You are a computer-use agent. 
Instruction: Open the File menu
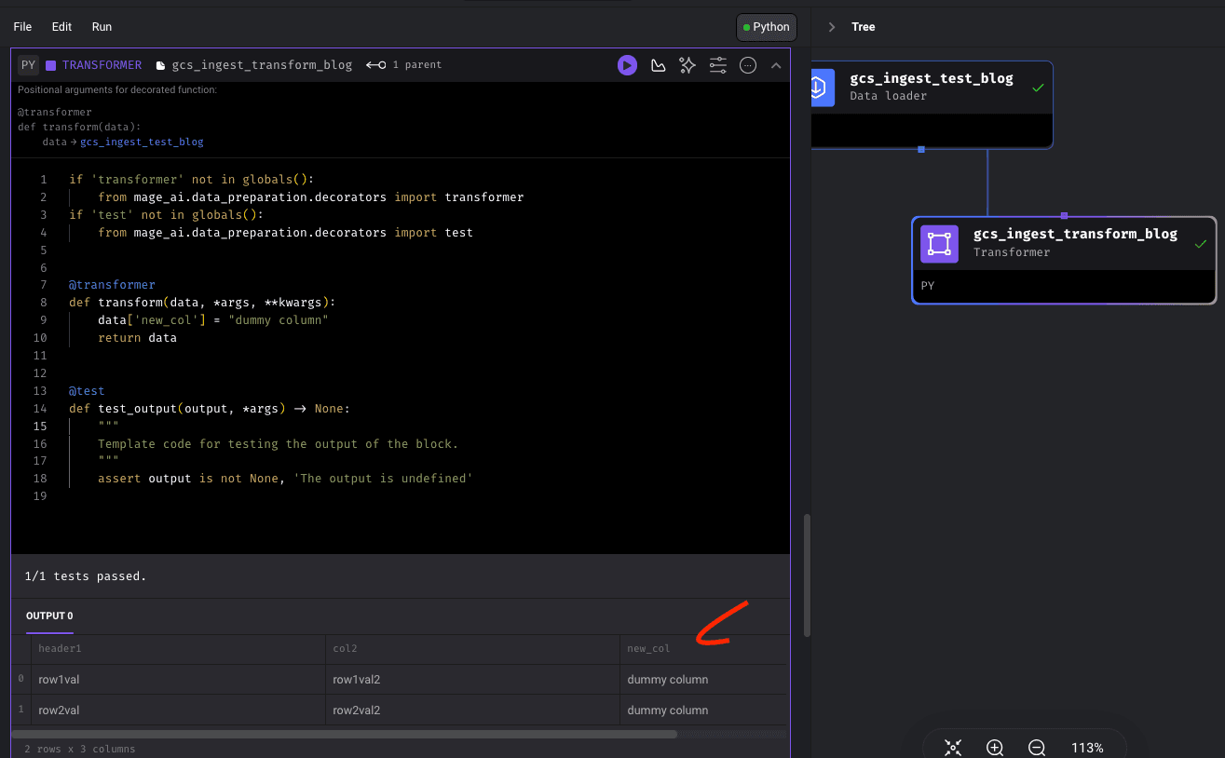pos(22,27)
